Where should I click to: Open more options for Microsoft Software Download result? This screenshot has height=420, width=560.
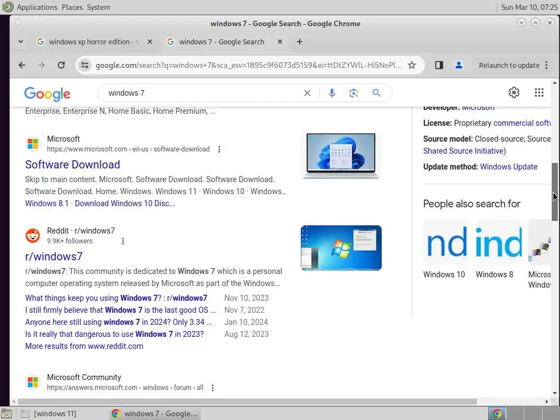[x=219, y=149]
